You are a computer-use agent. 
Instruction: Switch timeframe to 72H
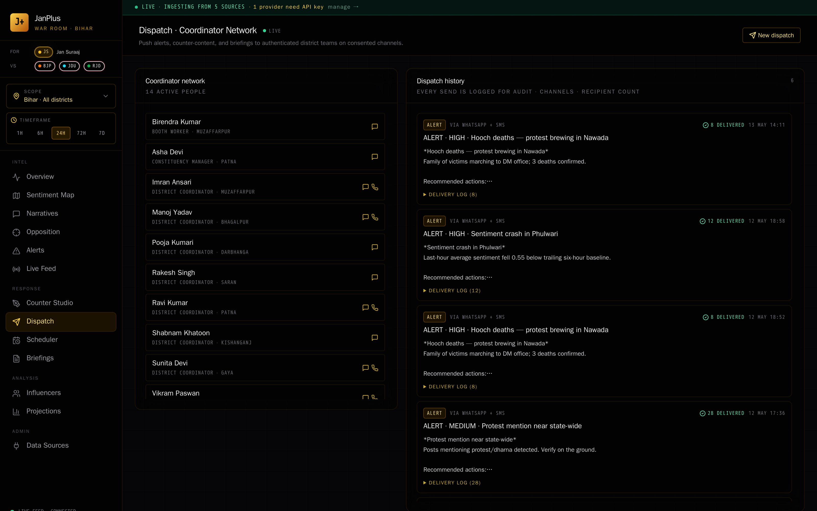coord(81,133)
